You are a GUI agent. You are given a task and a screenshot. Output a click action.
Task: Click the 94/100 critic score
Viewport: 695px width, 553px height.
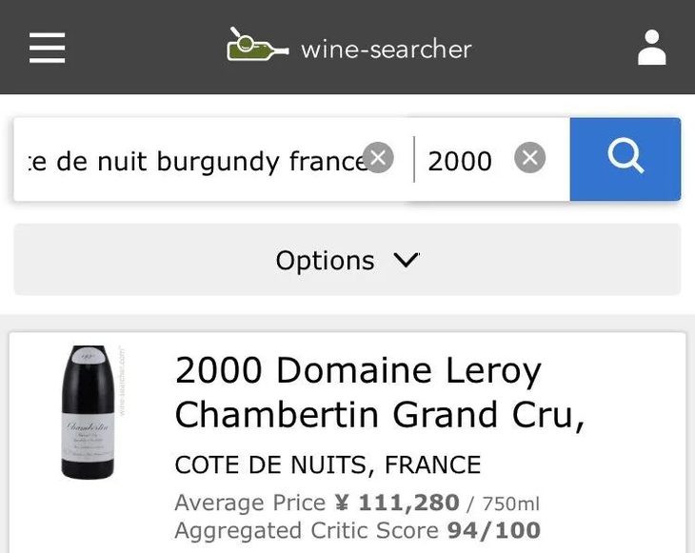point(494,530)
